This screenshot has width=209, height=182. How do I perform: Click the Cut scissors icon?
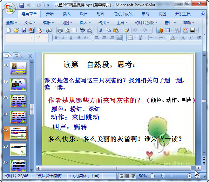tap(101, 30)
